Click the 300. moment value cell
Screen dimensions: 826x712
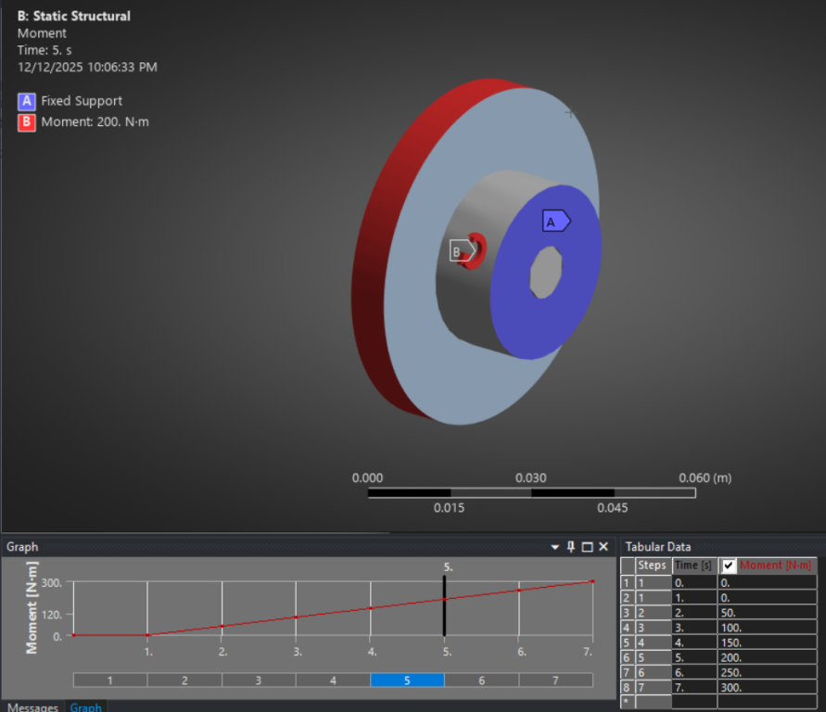tap(766, 687)
